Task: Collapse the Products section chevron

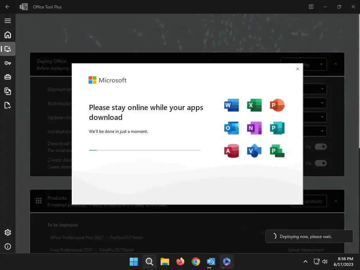Action: tap(336, 201)
